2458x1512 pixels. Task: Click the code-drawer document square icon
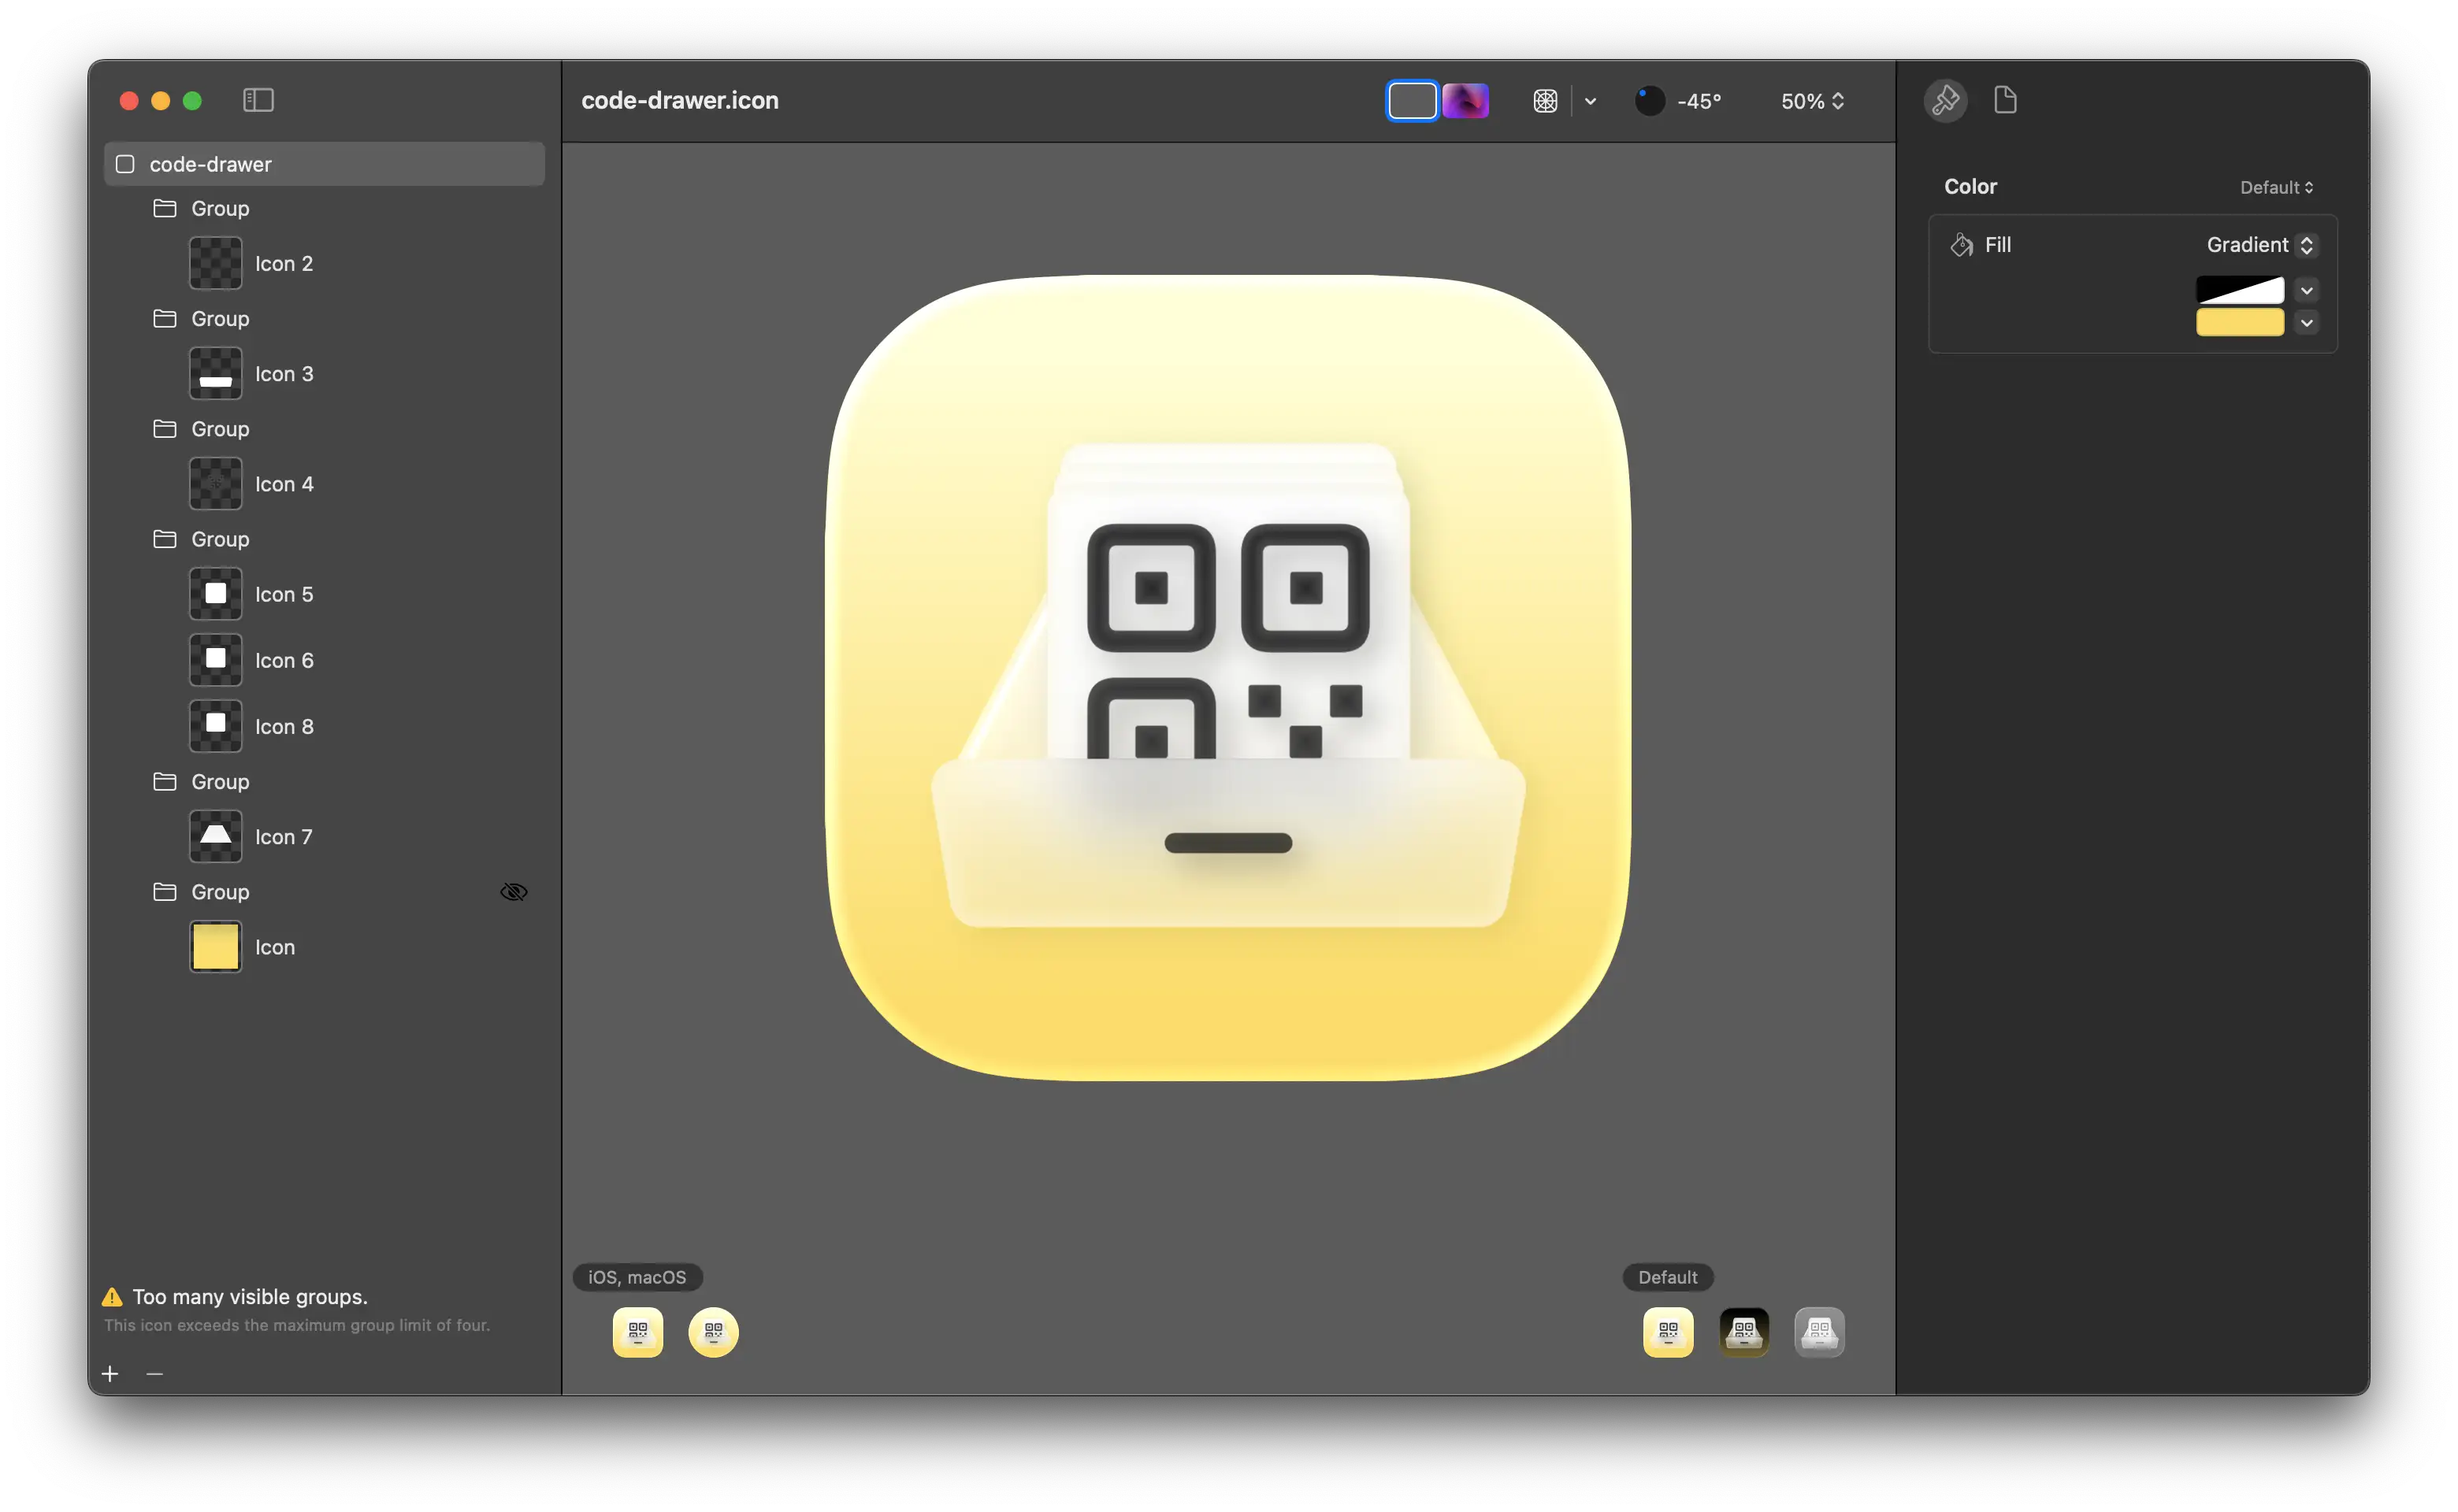(125, 164)
